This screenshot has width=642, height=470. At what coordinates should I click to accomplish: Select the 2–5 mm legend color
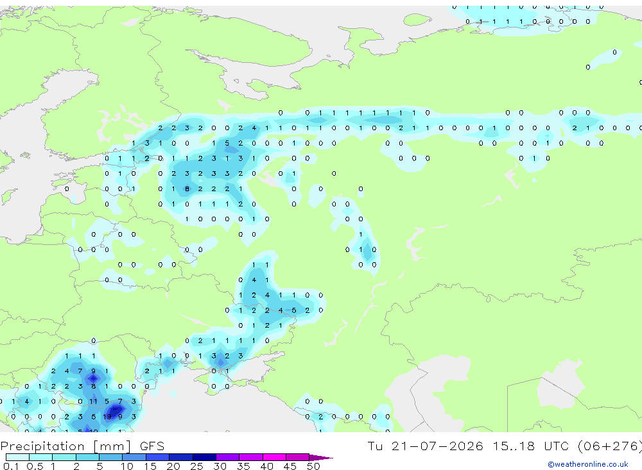click(87, 457)
